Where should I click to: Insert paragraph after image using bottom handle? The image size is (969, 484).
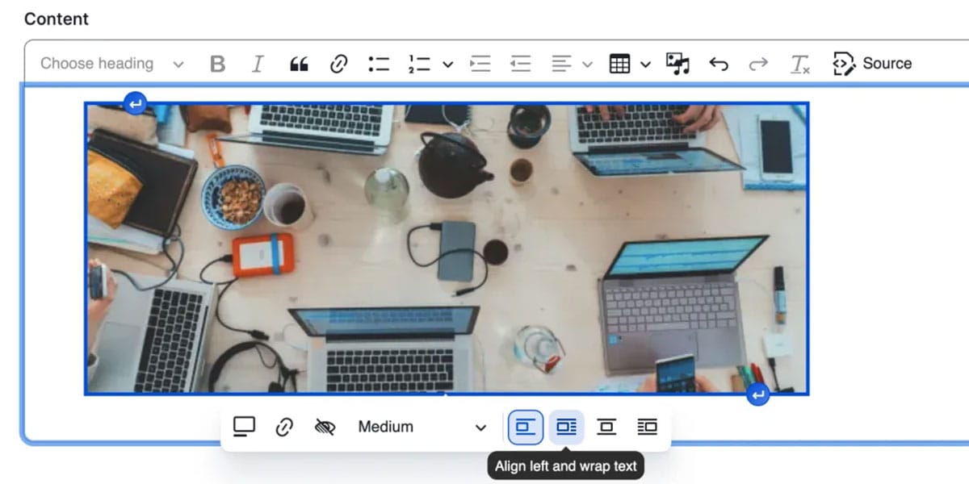pos(757,395)
